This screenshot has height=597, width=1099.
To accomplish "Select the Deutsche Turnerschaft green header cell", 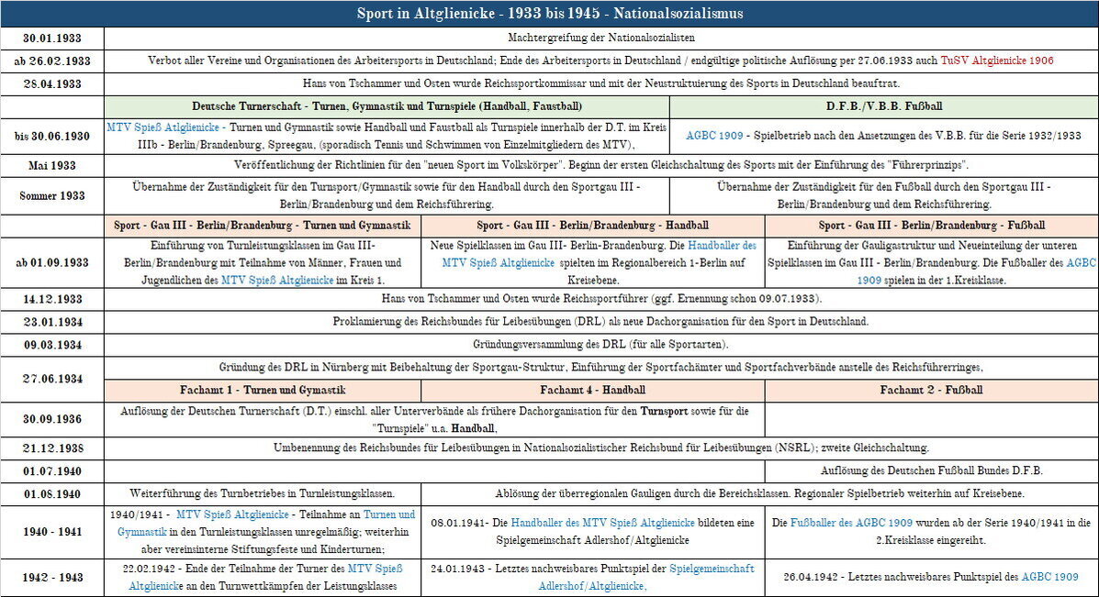I will pyautogui.click(x=387, y=106).
